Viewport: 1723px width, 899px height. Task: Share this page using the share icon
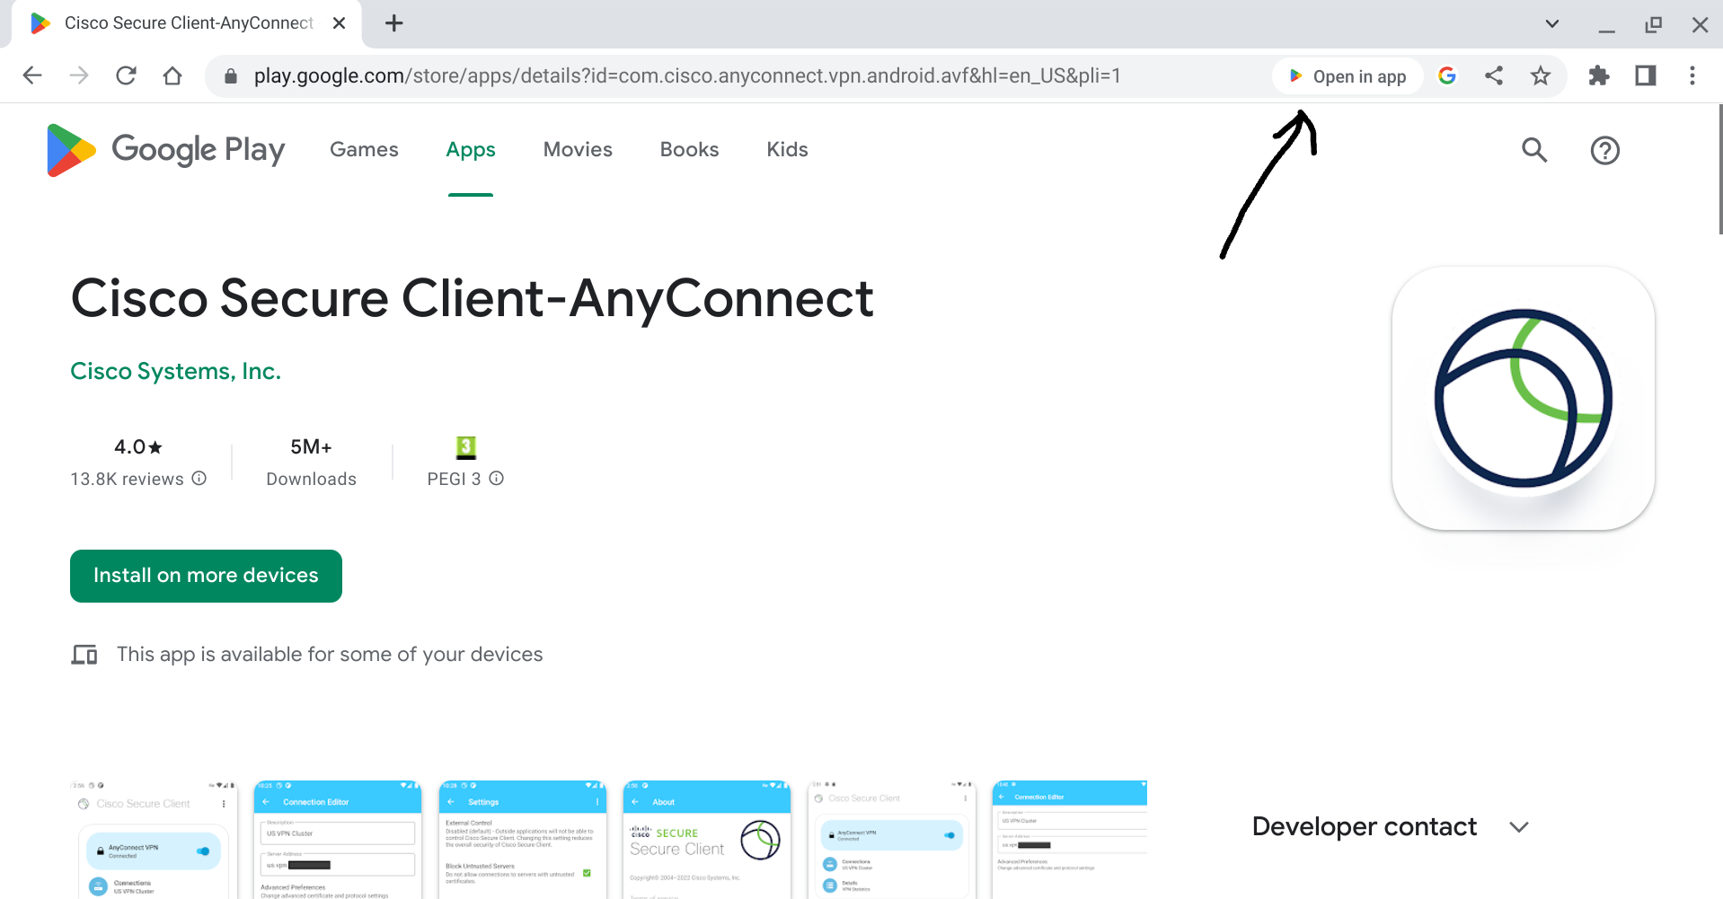1494,75
